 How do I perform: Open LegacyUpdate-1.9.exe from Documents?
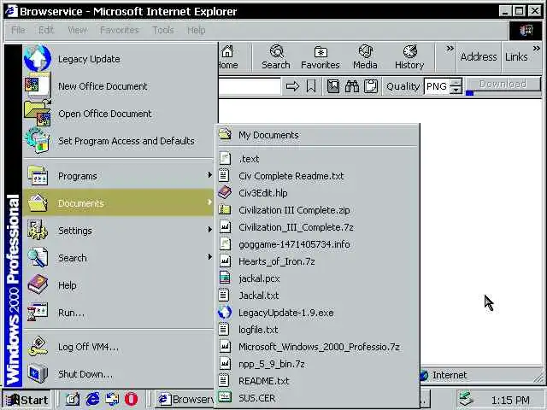tap(317, 313)
